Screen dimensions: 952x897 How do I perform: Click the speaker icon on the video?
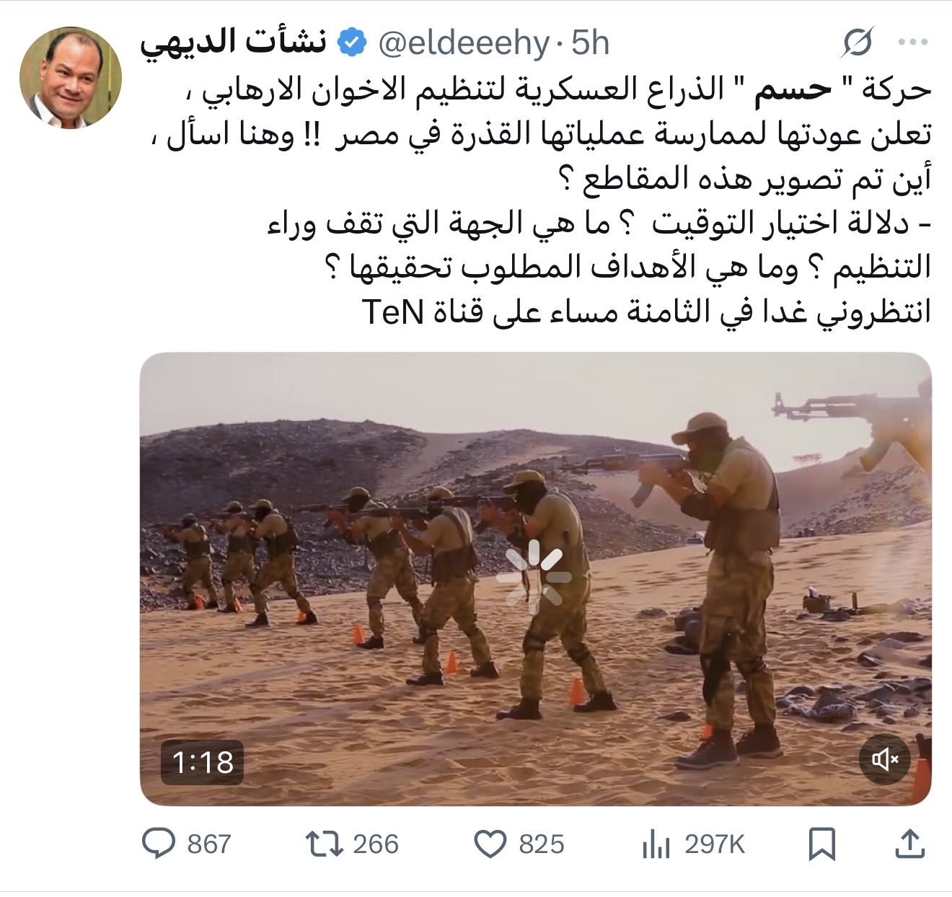(x=884, y=760)
